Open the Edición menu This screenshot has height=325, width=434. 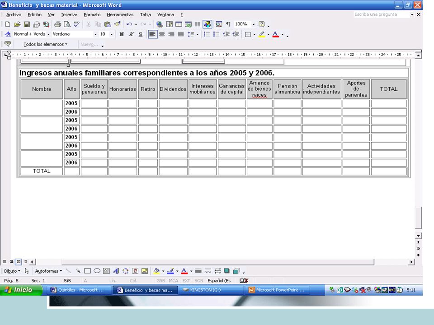point(35,14)
